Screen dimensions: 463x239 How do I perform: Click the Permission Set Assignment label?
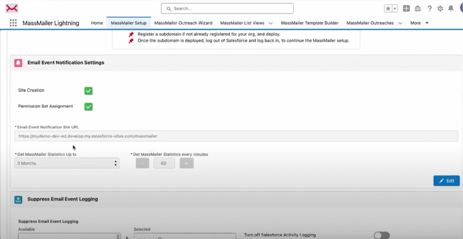coord(46,106)
